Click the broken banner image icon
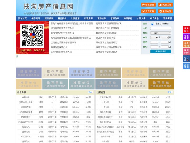 pyautogui.click(x=17, y=56)
